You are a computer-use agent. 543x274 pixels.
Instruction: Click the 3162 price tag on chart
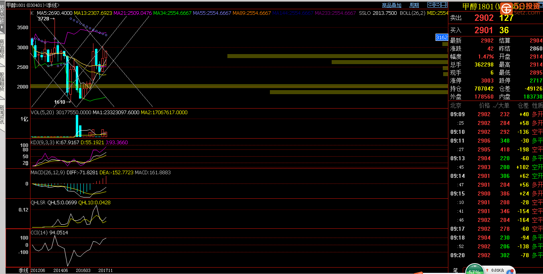coord(442,37)
